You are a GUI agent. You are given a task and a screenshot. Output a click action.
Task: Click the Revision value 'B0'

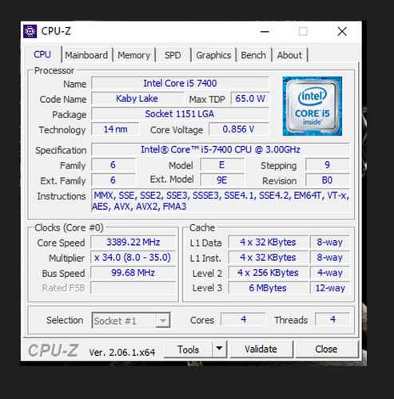click(x=328, y=180)
